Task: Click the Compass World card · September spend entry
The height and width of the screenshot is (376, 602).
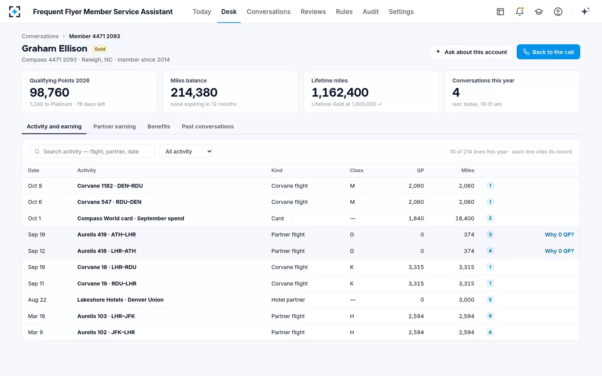Action: coord(131,218)
